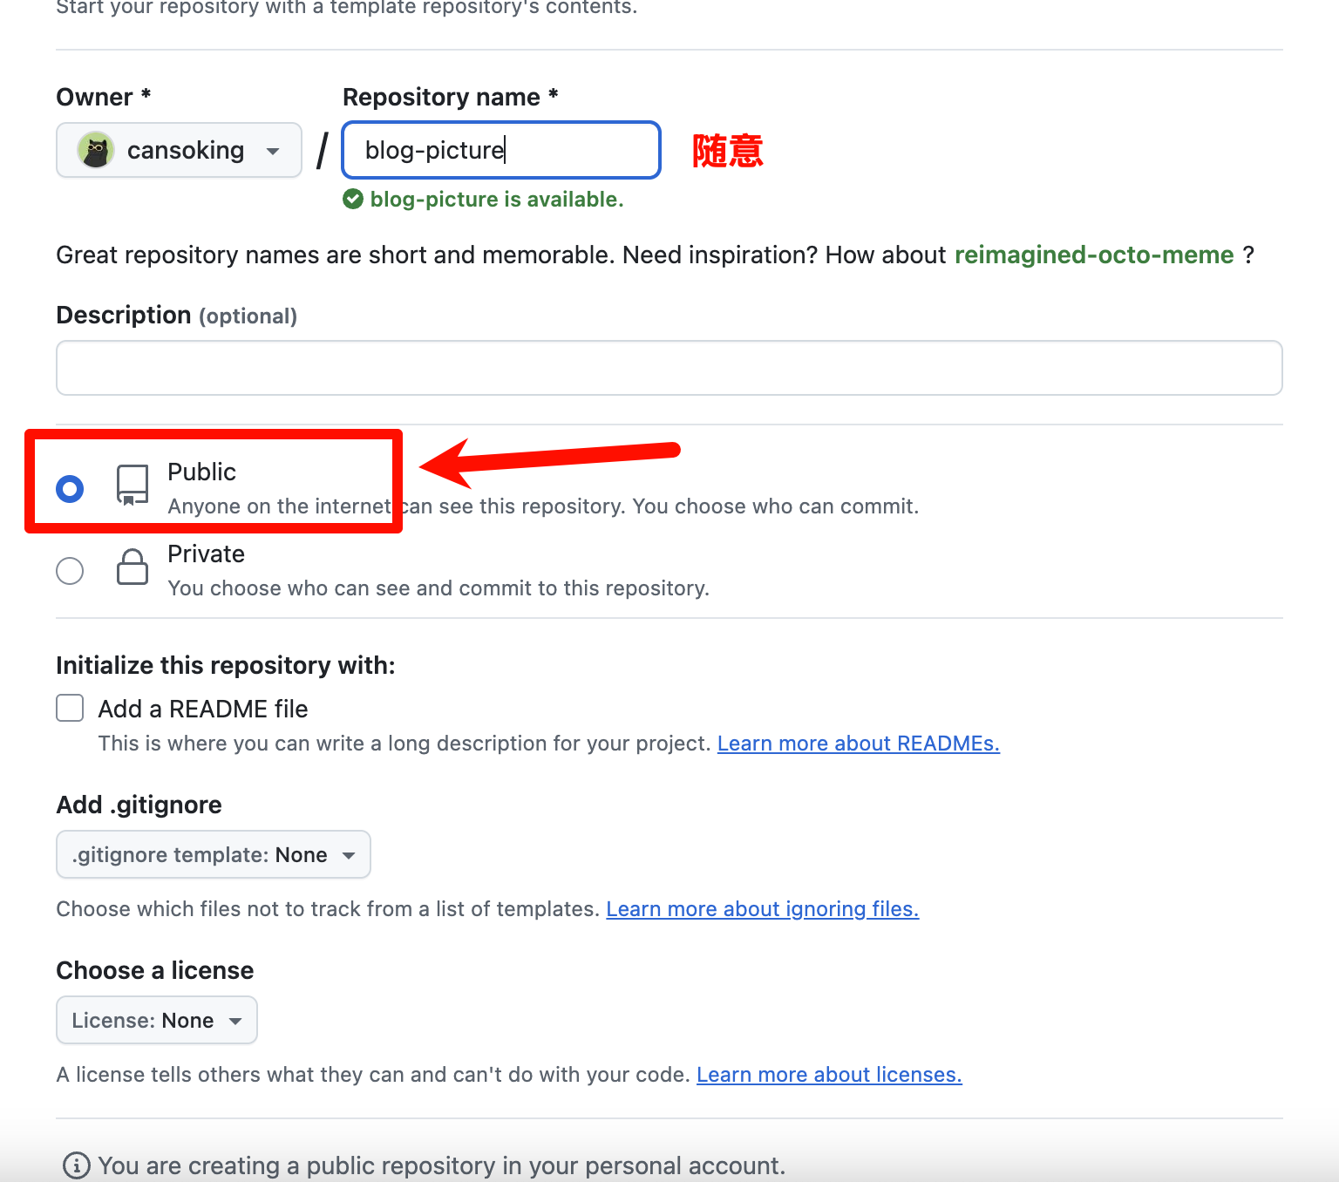
Task: Enable the Add a README file checkbox
Action: tap(70, 708)
